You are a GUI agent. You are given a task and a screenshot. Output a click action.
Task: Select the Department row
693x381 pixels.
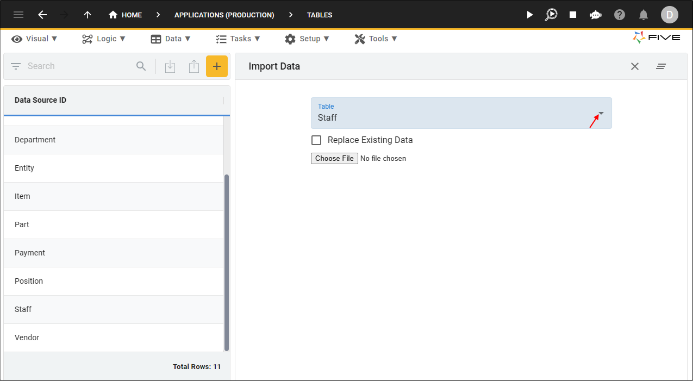[x=114, y=140]
